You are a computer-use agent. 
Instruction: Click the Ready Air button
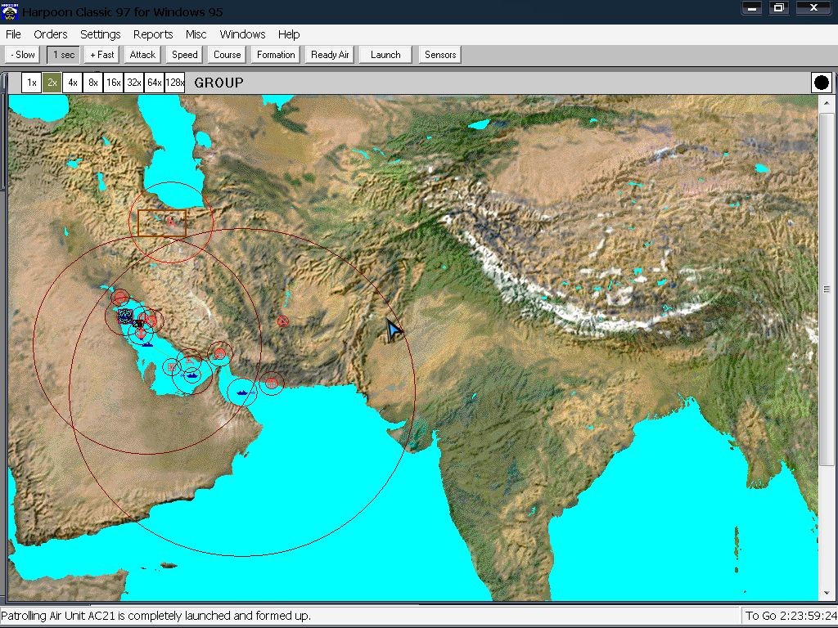(330, 55)
